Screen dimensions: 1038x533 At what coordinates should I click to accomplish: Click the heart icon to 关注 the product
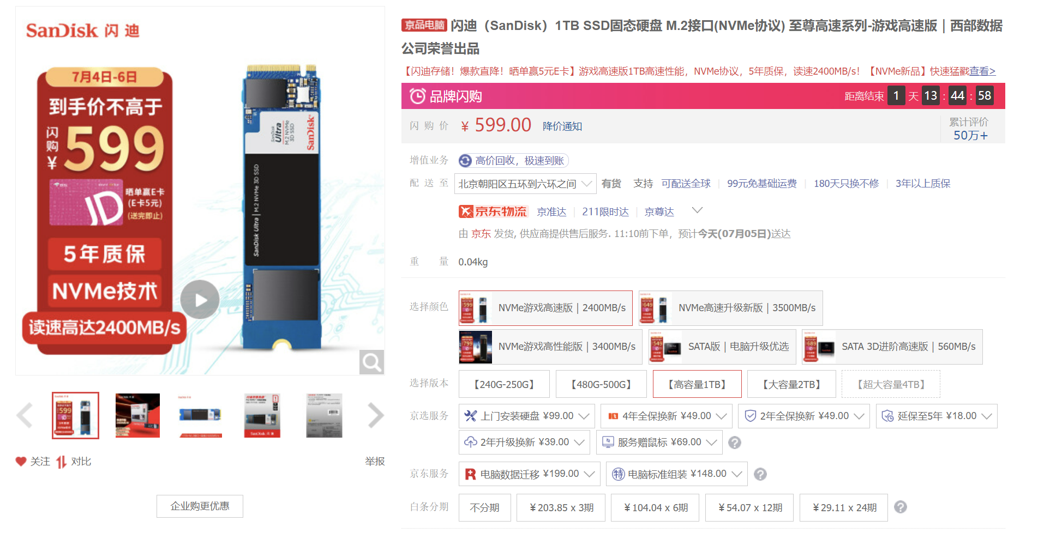pyautogui.click(x=21, y=461)
